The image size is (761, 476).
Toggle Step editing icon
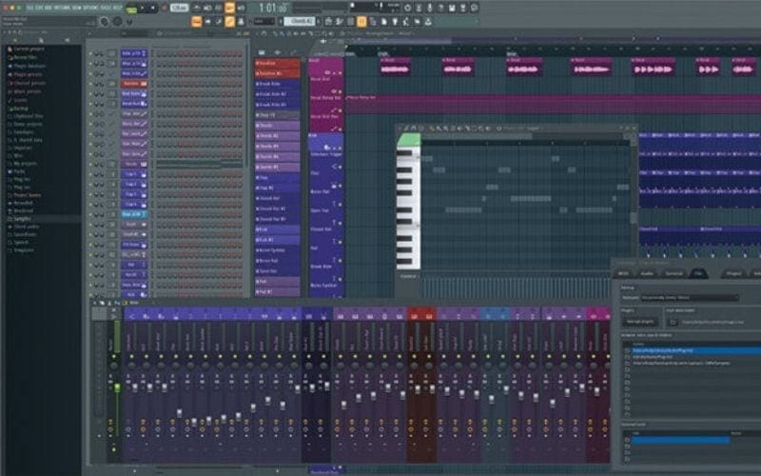(x=219, y=21)
